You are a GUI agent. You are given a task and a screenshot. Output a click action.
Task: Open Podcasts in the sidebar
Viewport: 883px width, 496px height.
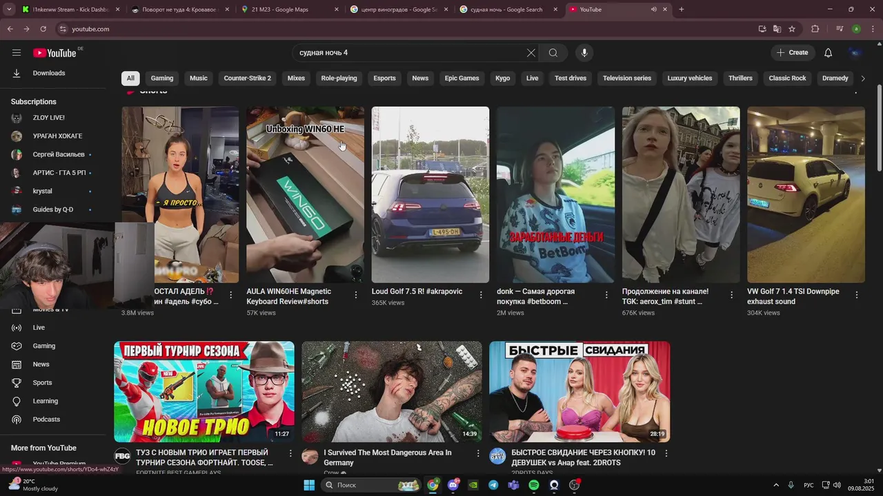point(46,420)
